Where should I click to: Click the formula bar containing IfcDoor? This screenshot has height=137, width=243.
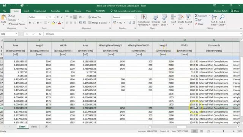(x=142, y=34)
